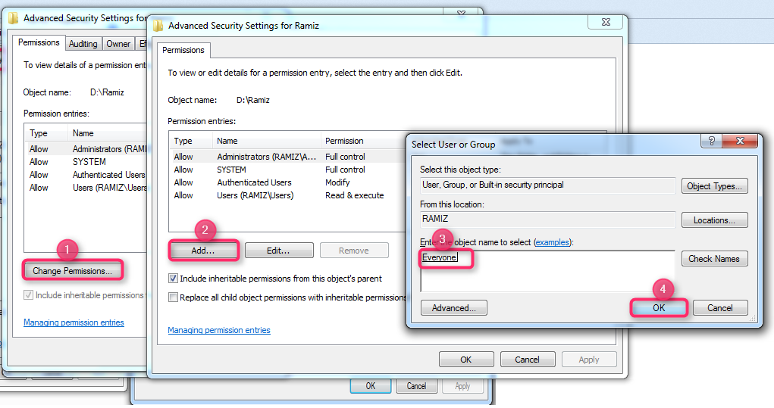Image resolution: width=774 pixels, height=408 pixels.
Task: Click the Add... button
Action: pyautogui.click(x=203, y=251)
